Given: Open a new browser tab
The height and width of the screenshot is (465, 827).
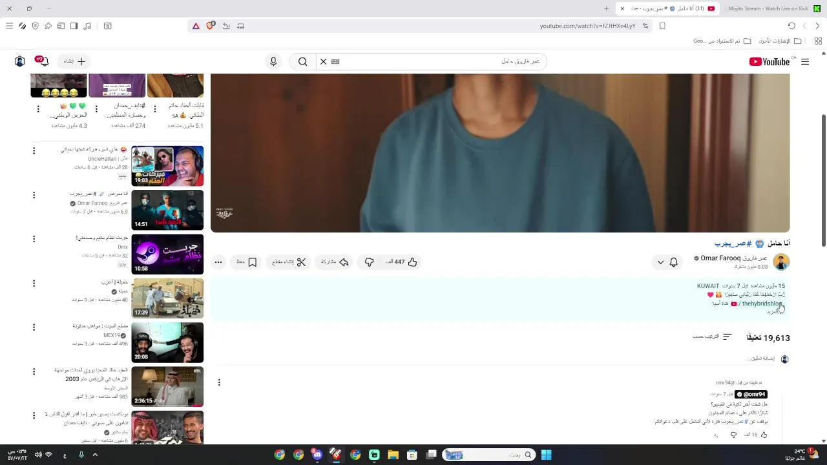Looking at the screenshot, I should point(606,8).
